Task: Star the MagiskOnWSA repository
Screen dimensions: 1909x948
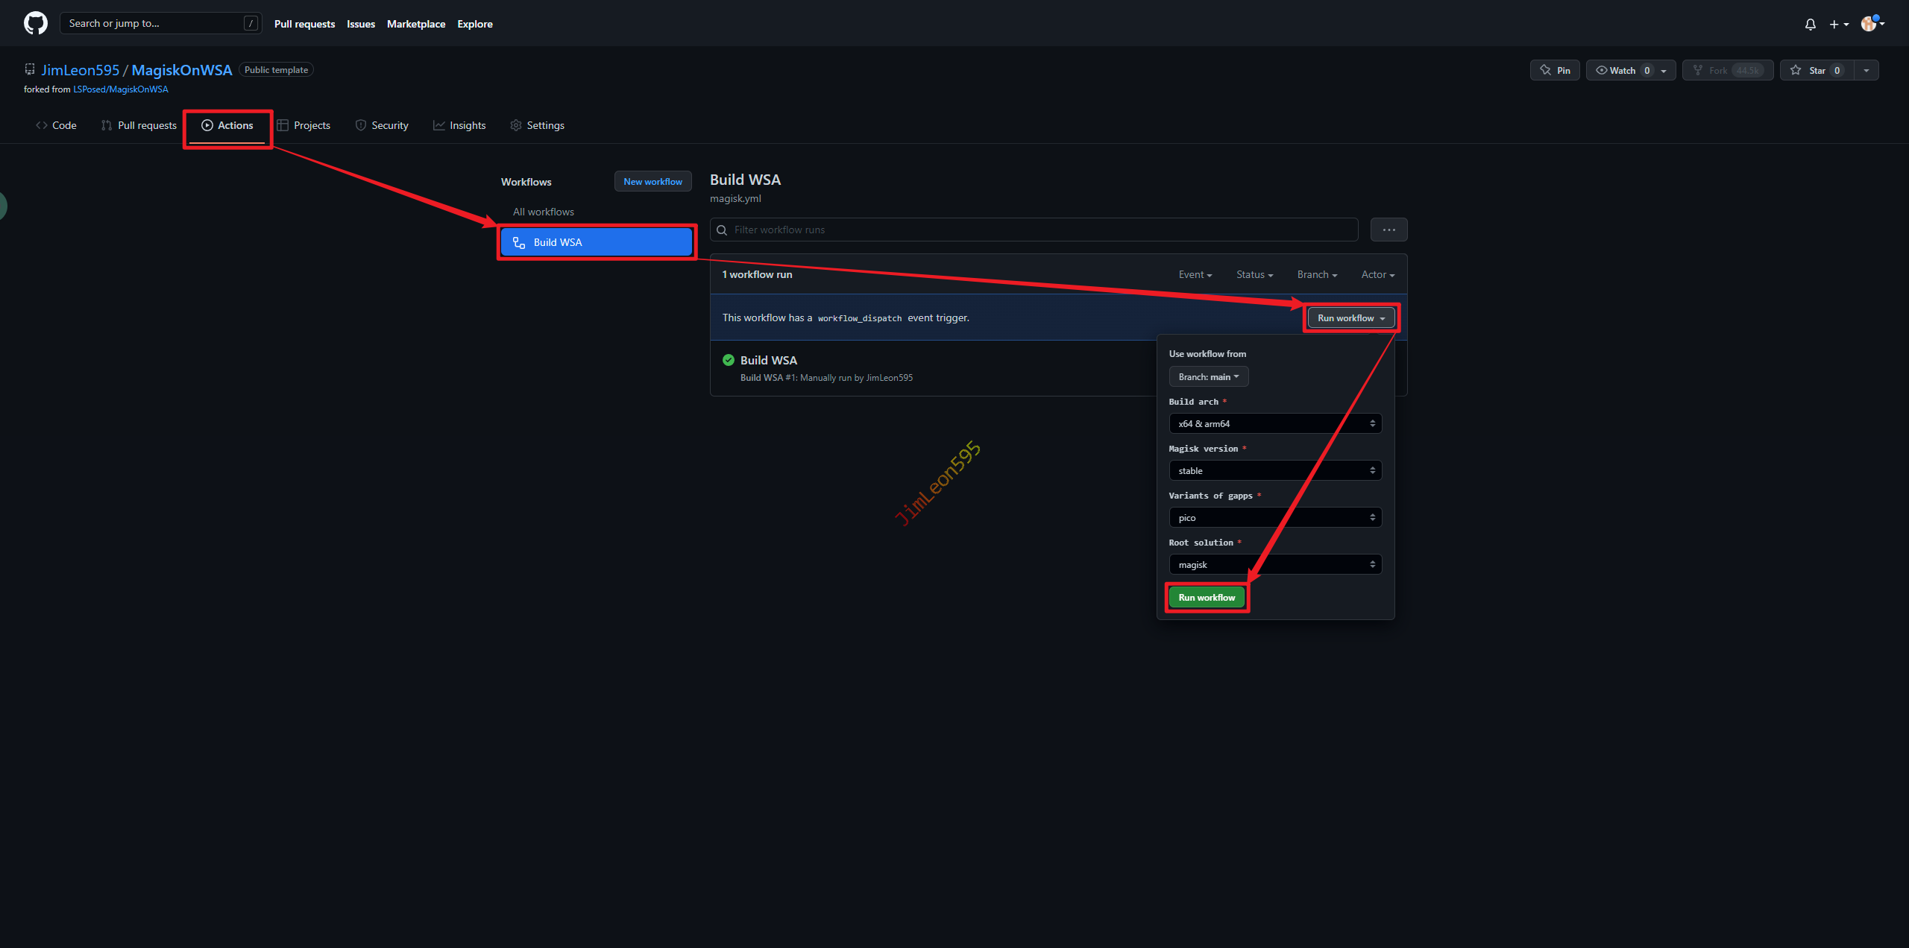Action: click(1817, 70)
